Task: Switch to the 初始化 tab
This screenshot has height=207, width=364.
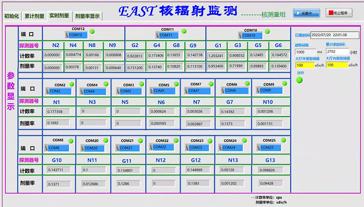Action: click(x=11, y=16)
